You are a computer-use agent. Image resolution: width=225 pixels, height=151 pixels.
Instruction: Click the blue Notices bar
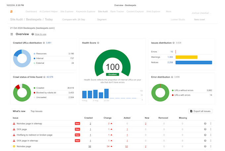coord(194,63)
